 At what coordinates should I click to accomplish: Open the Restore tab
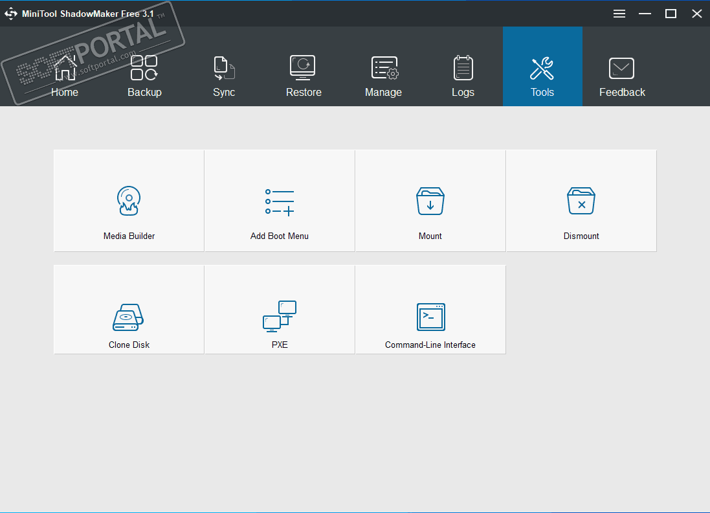(304, 67)
